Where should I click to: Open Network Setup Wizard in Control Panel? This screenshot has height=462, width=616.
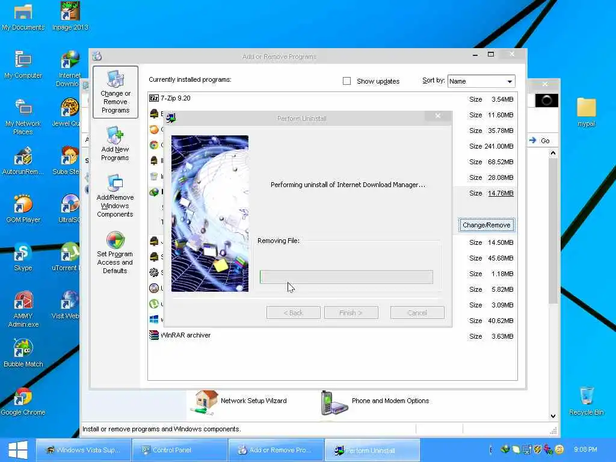click(239, 402)
